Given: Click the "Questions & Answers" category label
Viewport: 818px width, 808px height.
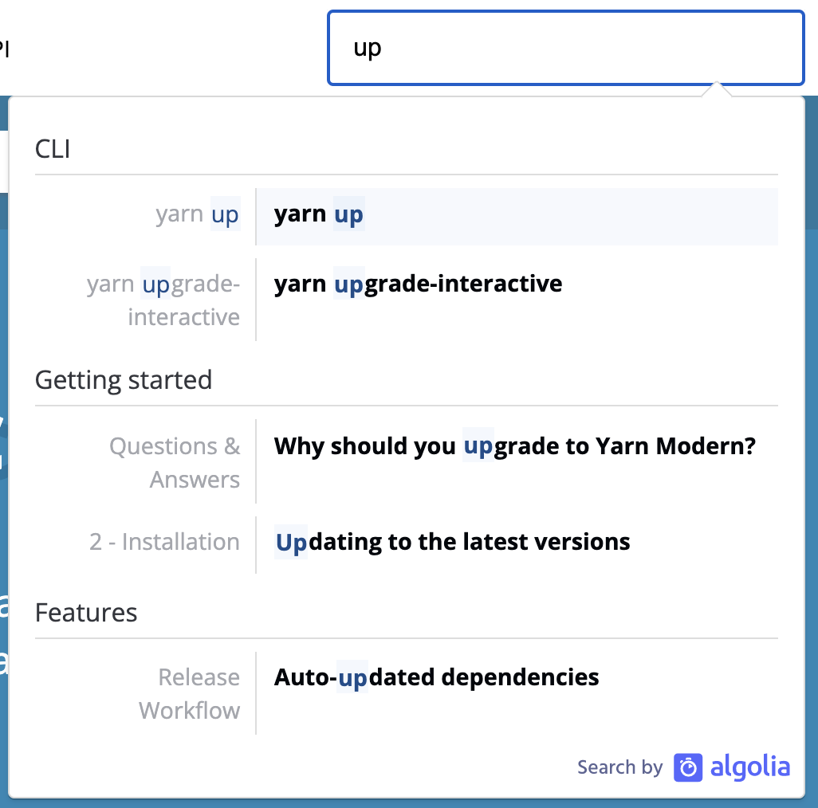Looking at the screenshot, I should pyautogui.click(x=175, y=463).
